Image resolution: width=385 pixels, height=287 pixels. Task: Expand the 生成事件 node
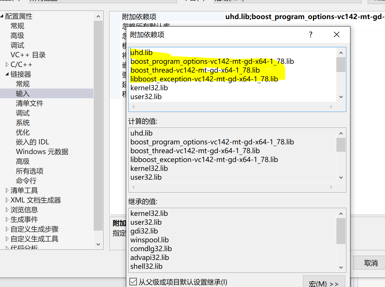(7, 219)
